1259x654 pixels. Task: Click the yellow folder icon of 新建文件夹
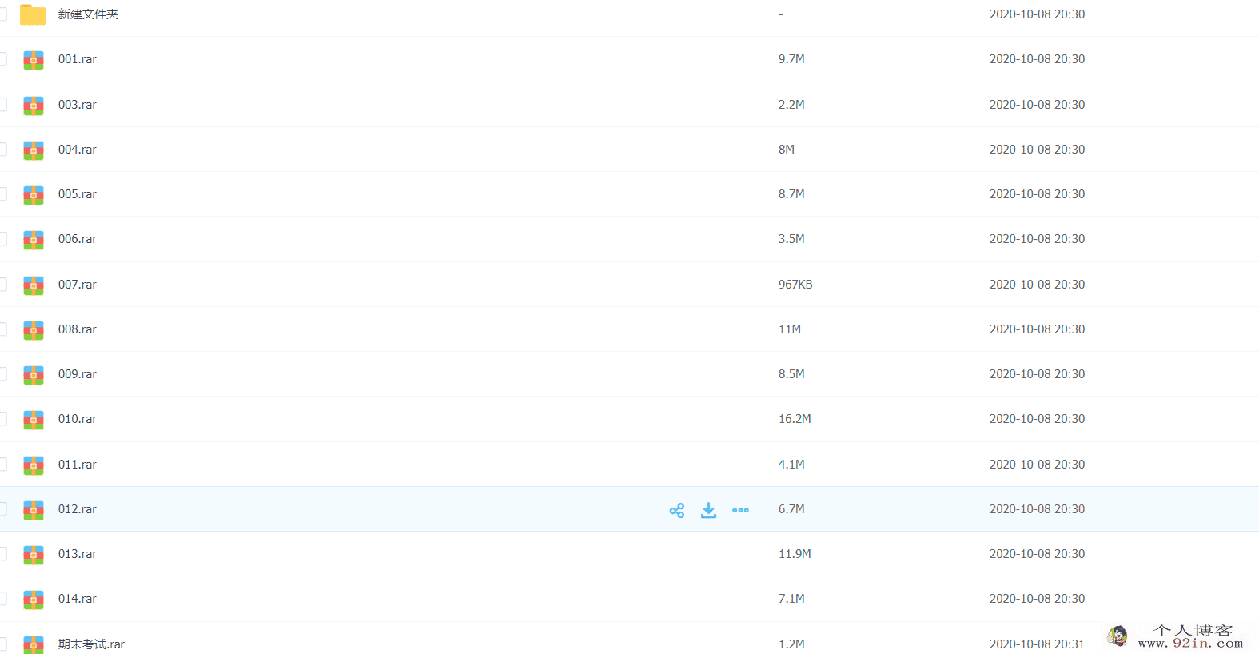tap(33, 14)
